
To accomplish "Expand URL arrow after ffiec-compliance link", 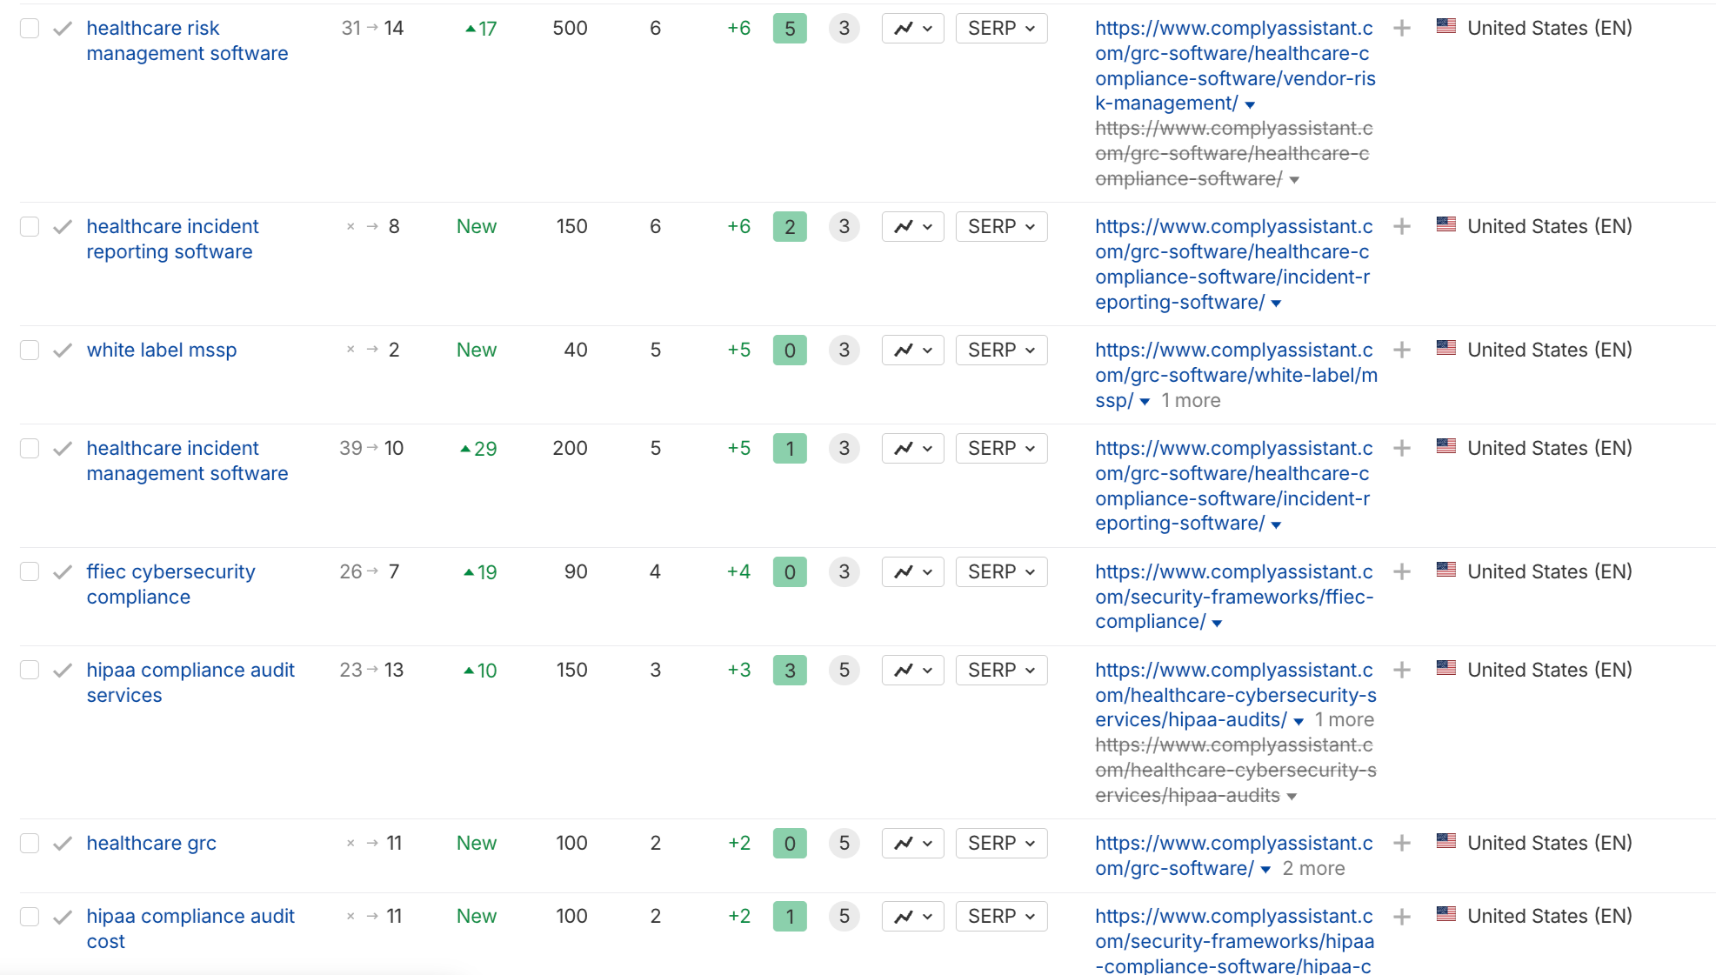I will click(x=1217, y=624).
